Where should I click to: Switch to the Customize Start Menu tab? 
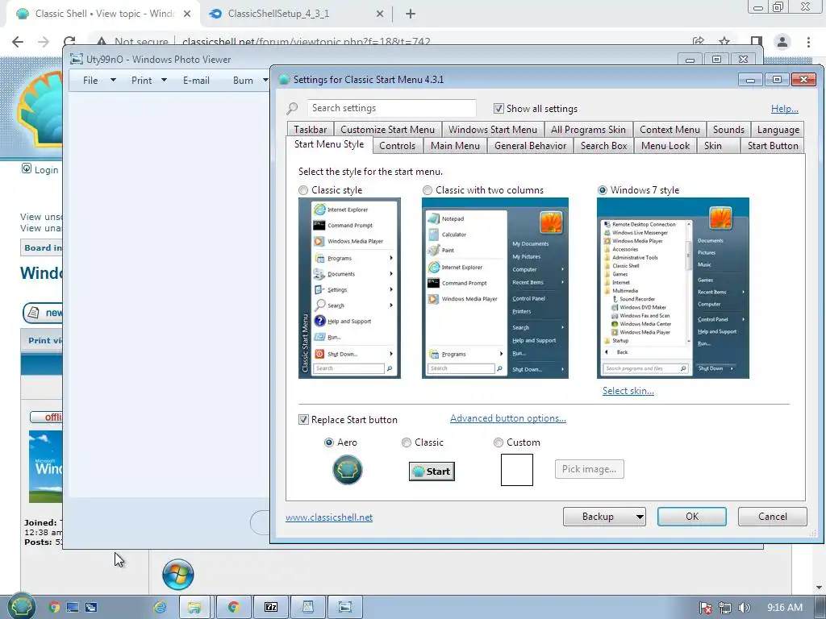[388, 130]
